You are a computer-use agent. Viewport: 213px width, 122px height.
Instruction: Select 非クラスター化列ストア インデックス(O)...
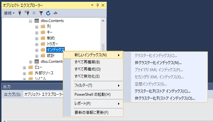(x=166, y=98)
